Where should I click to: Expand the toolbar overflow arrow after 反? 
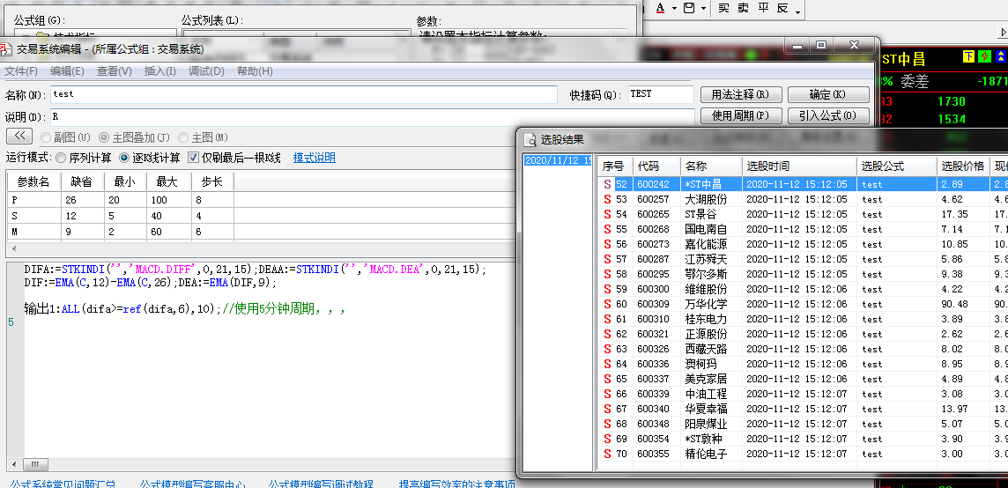(797, 12)
